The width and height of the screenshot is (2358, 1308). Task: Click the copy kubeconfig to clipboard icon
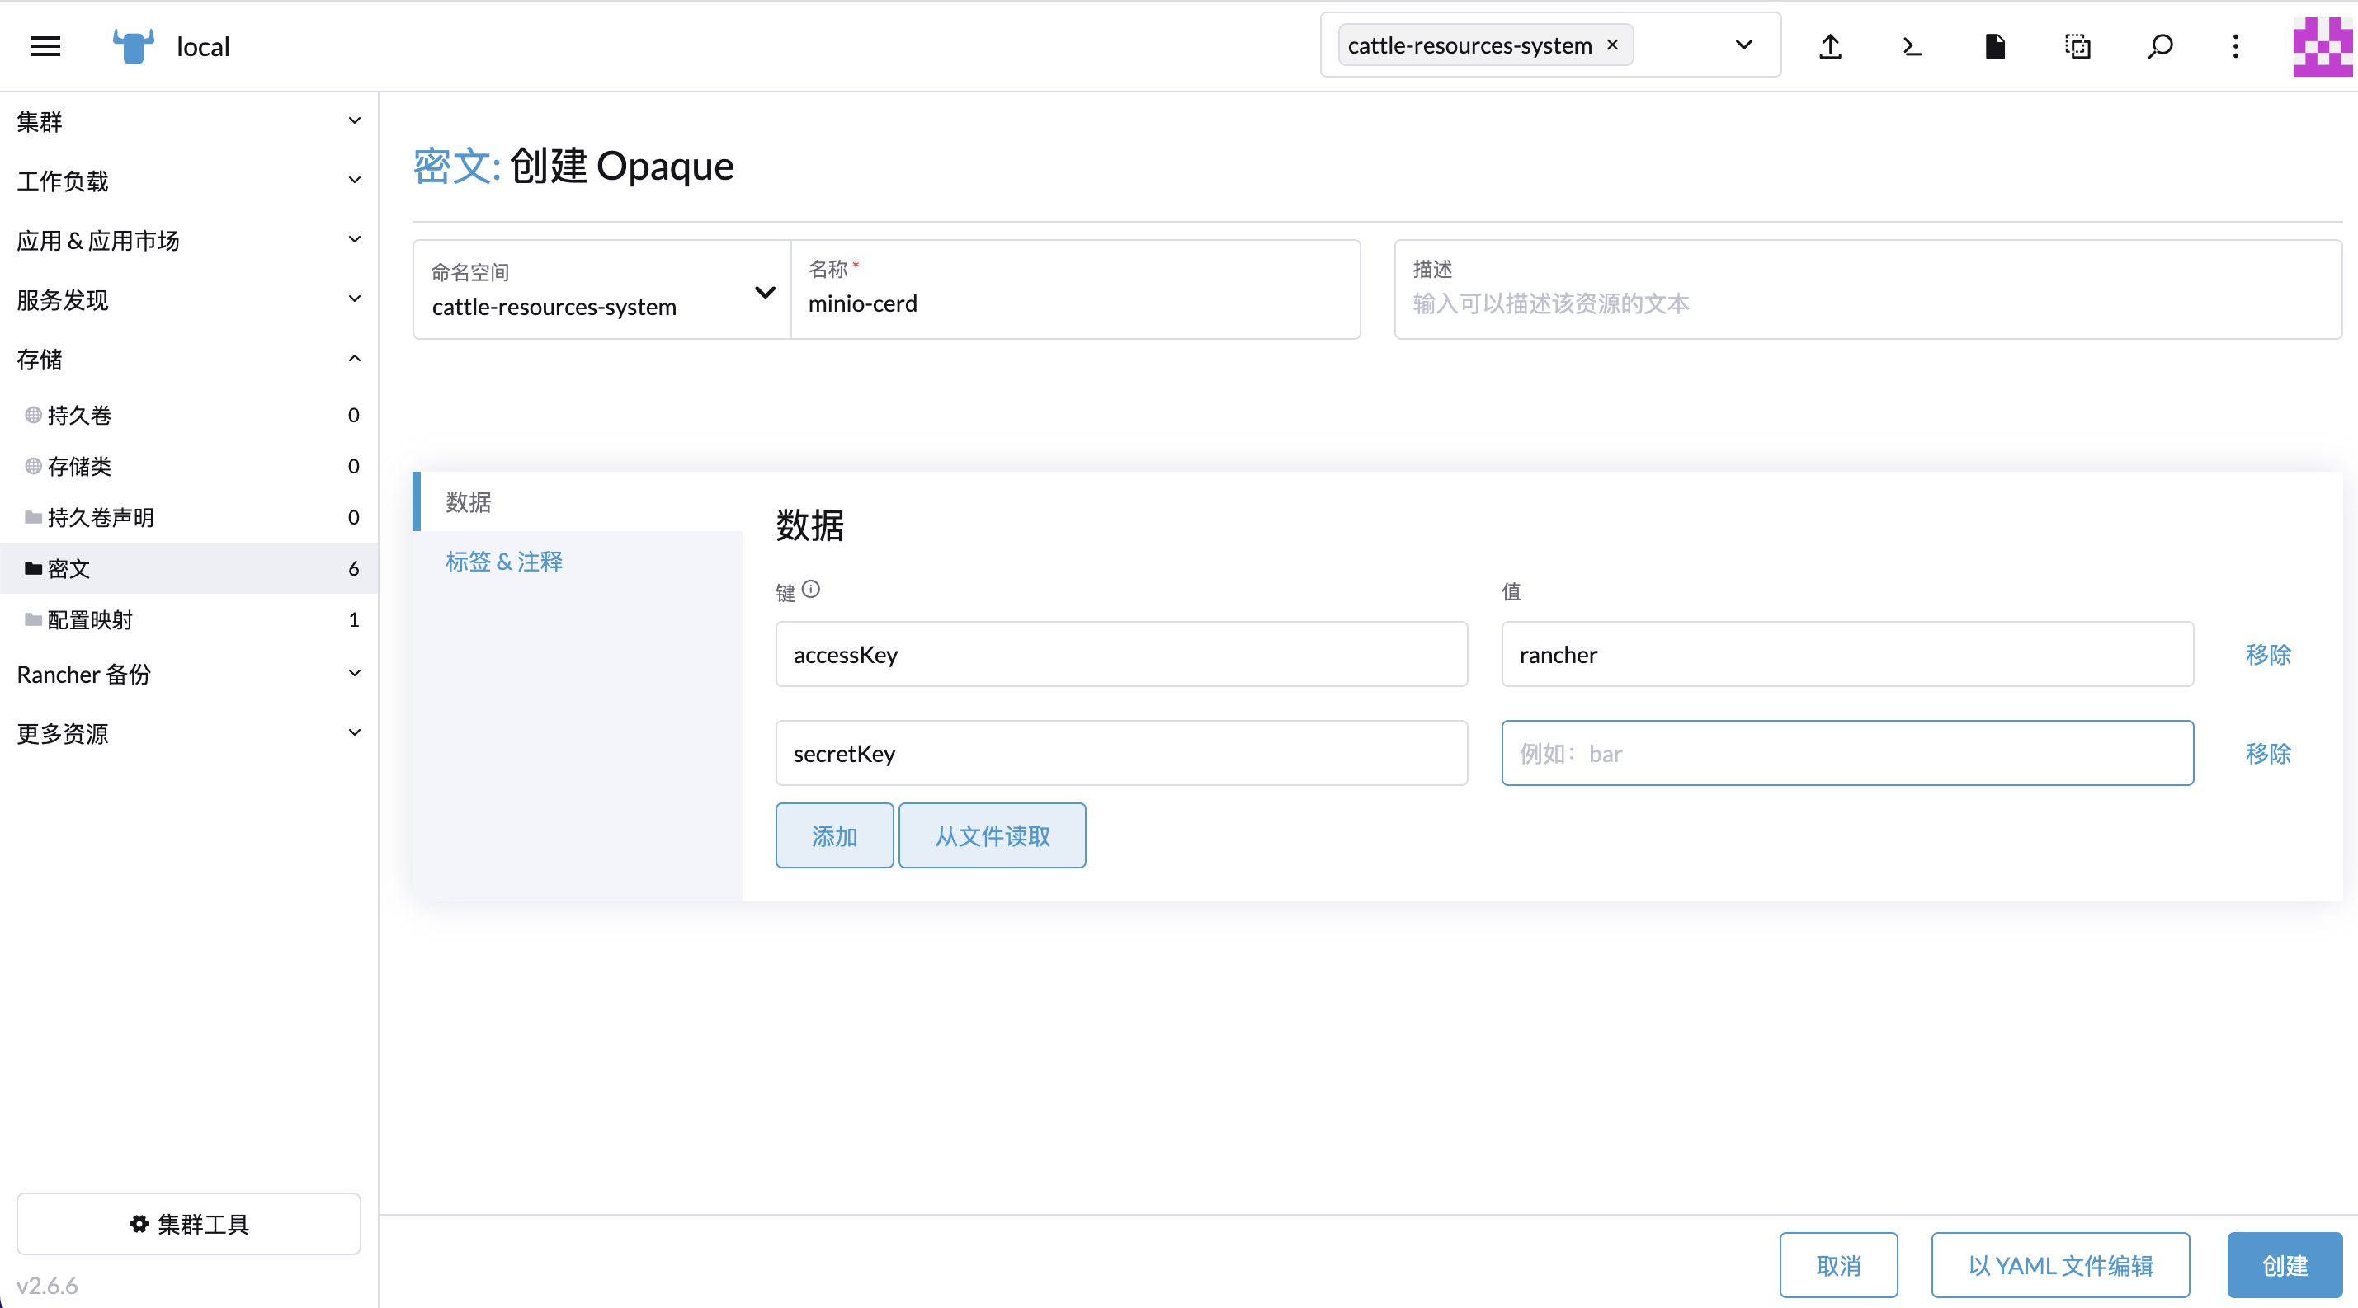click(x=2077, y=45)
